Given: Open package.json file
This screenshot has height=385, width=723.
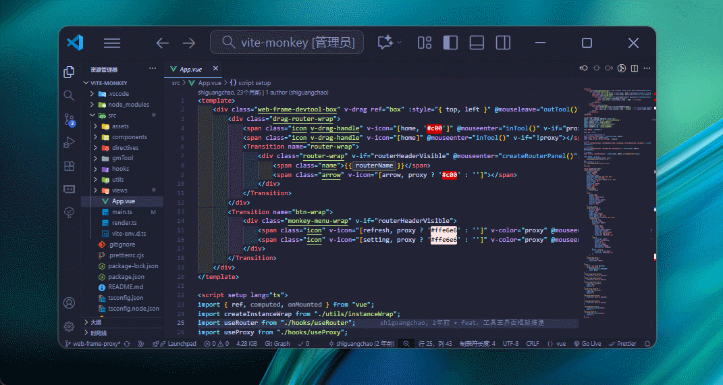Looking at the screenshot, I should (x=122, y=277).
